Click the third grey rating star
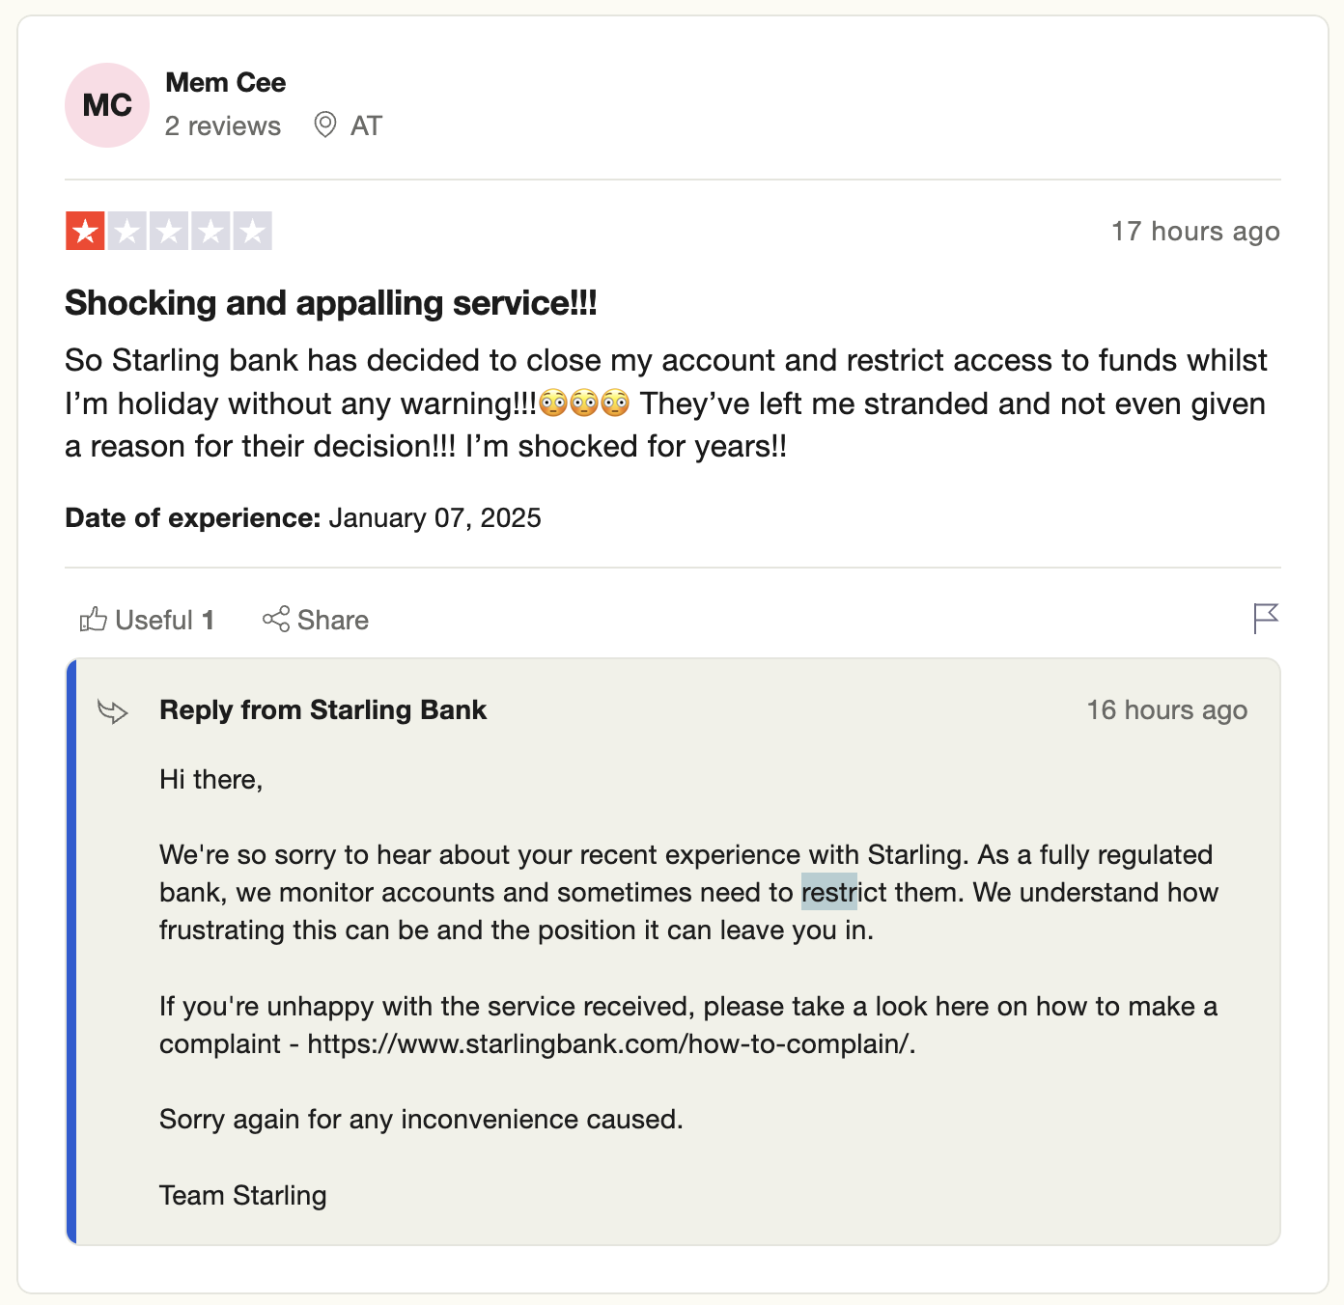This screenshot has height=1305, width=1344. pyautogui.click(x=169, y=231)
